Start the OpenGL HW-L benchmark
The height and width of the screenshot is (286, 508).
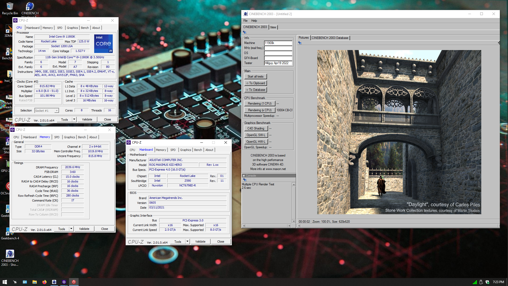pyautogui.click(x=256, y=142)
